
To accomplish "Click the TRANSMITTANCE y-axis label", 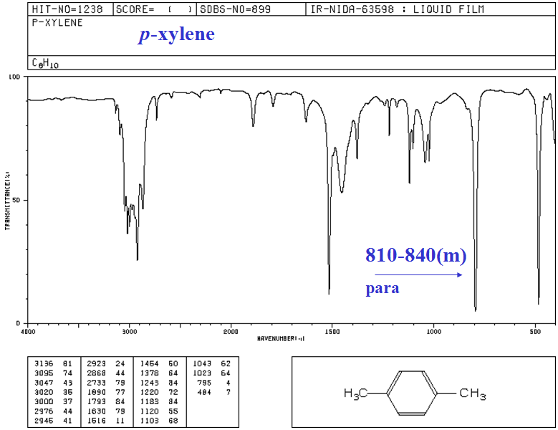I will point(7,201).
